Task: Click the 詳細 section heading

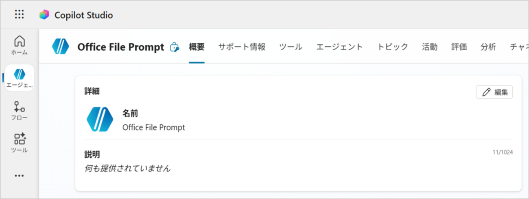Action: [x=92, y=91]
